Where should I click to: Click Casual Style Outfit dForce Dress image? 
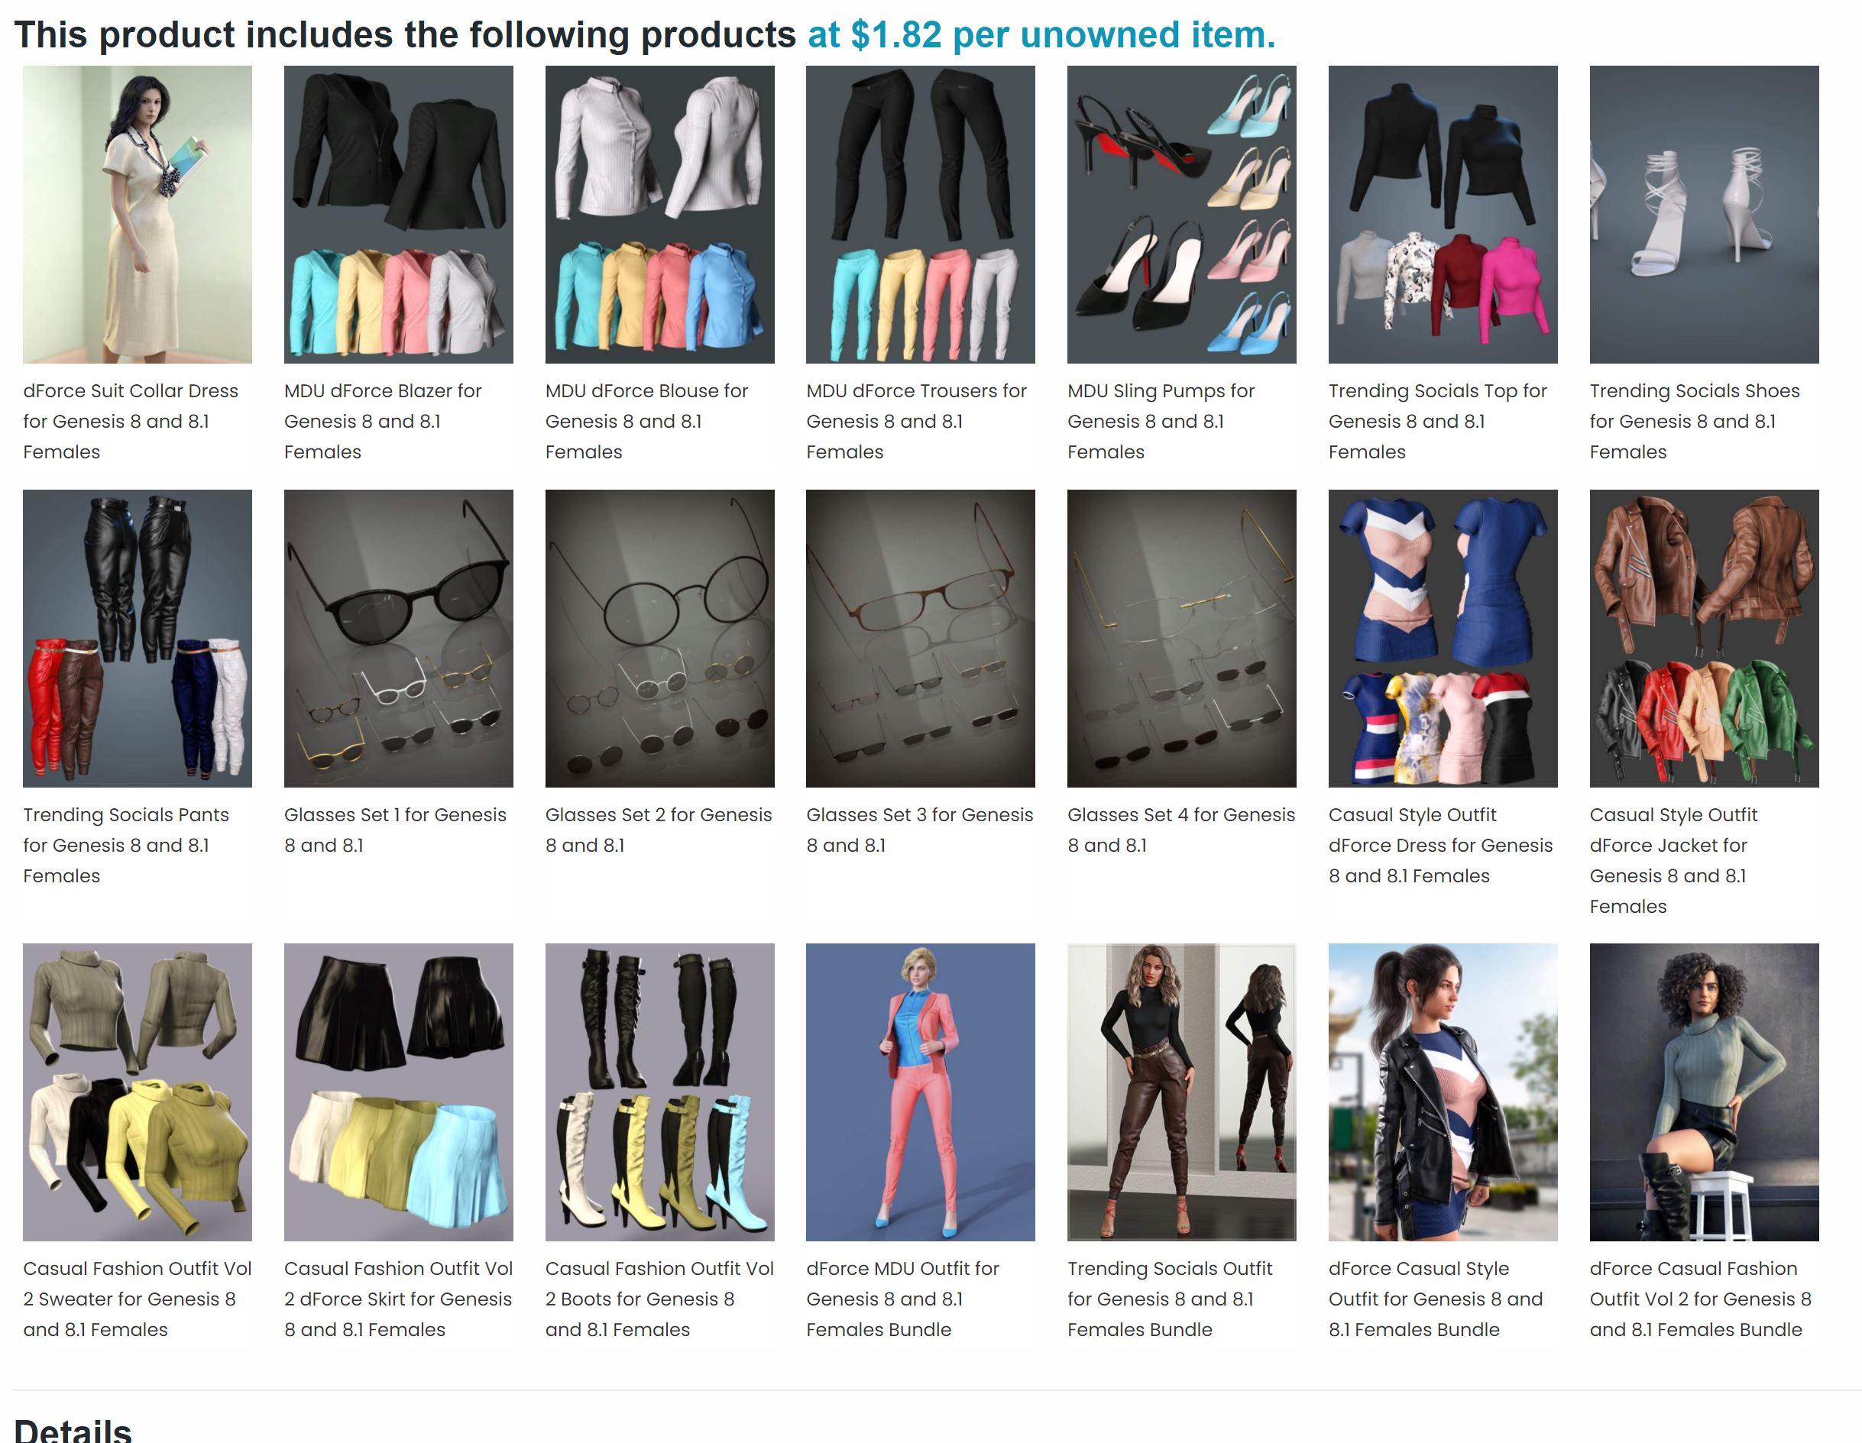(x=1443, y=638)
